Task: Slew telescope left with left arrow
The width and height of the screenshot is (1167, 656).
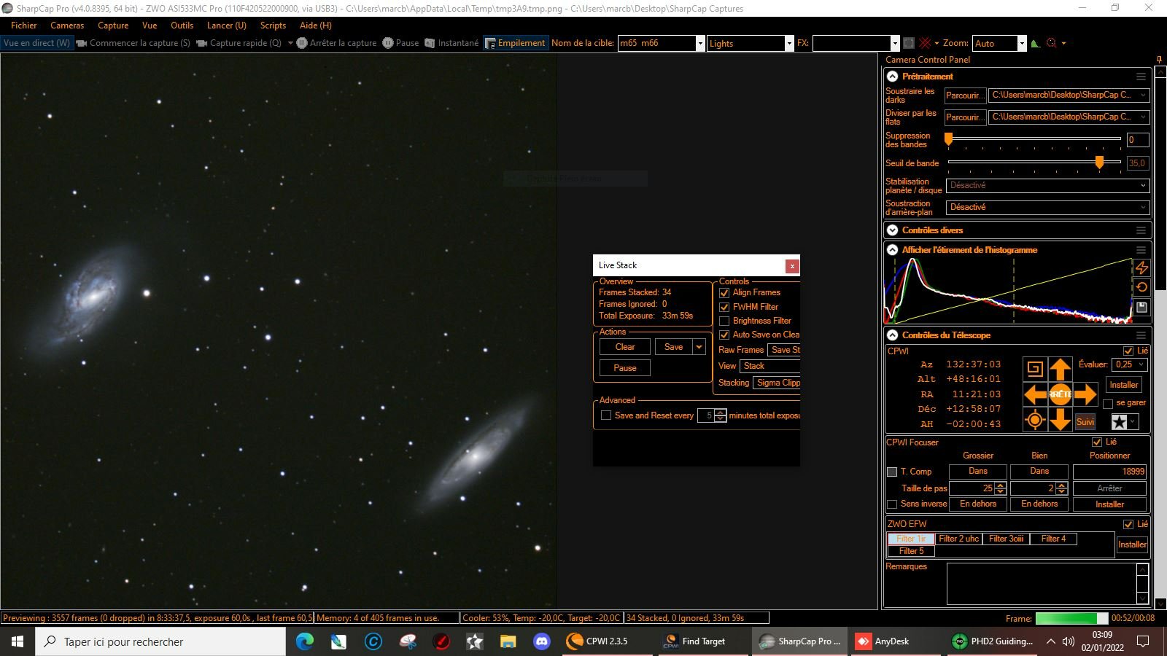Action: tap(1035, 394)
